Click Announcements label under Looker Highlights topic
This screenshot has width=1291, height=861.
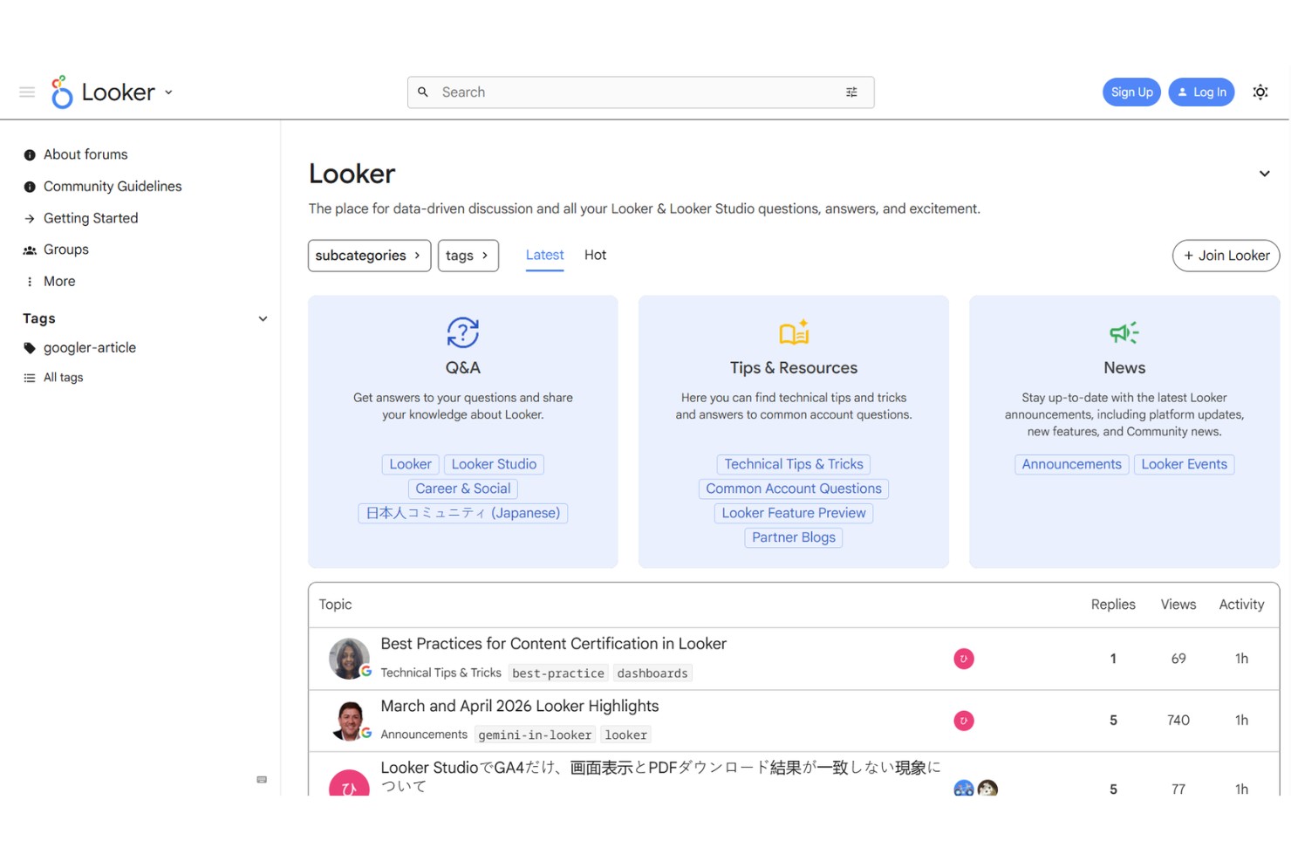pyautogui.click(x=424, y=735)
